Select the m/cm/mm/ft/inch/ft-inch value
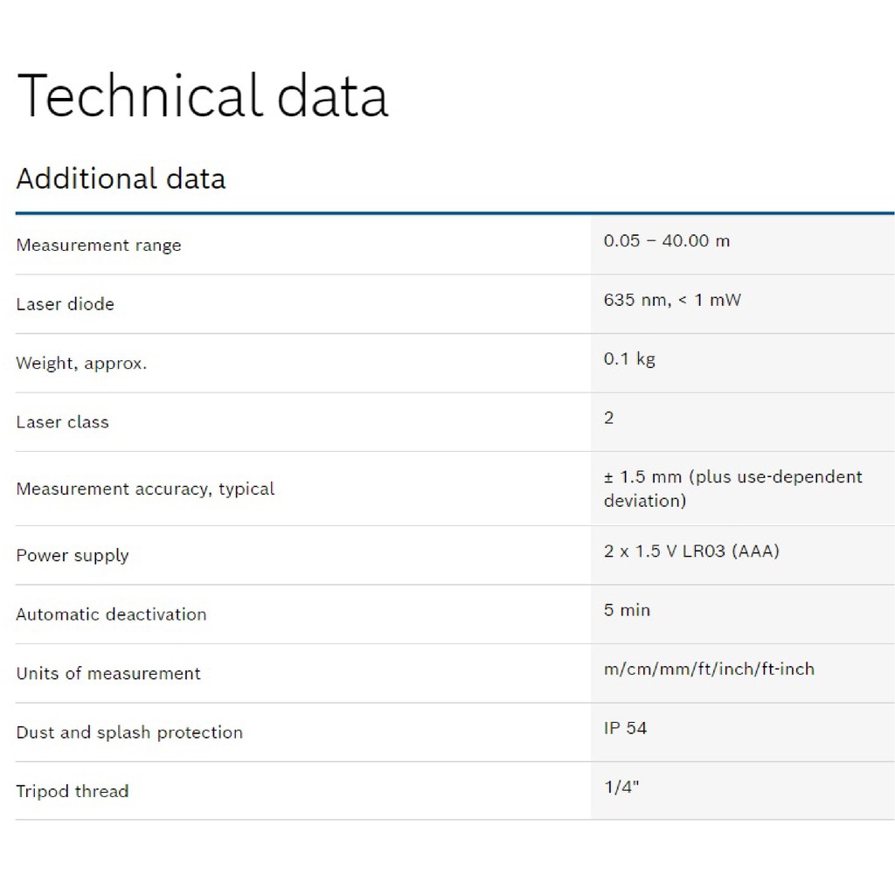Image resolution: width=895 pixels, height=895 pixels. (x=709, y=670)
